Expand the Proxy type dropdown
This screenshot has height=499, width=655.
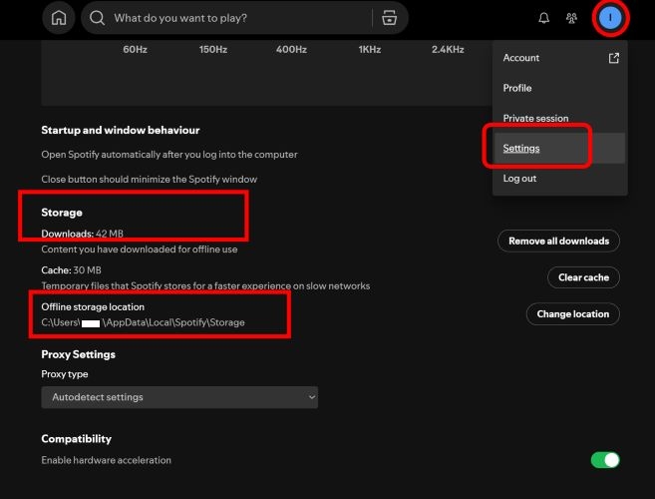pyautogui.click(x=179, y=397)
